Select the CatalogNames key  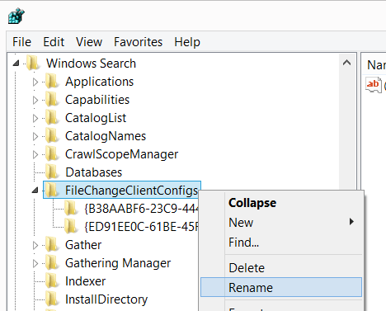click(x=106, y=136)
